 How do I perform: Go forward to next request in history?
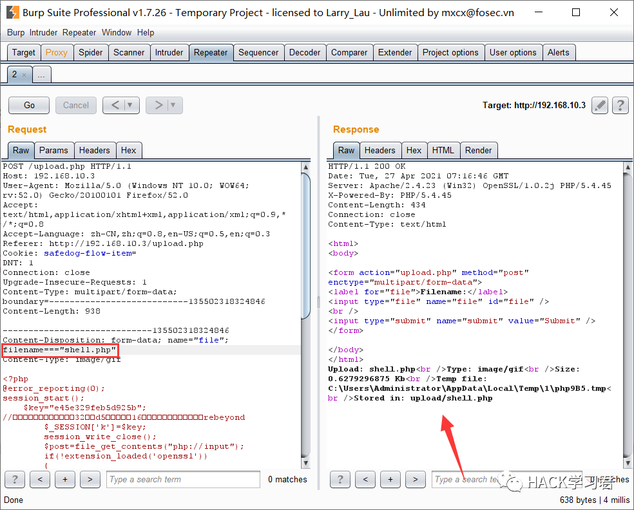pyautogui.click(x=158, y=106)
